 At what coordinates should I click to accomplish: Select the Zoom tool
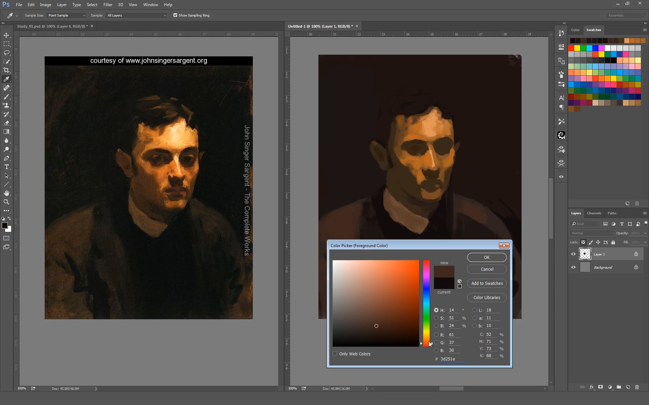[6, 202]
